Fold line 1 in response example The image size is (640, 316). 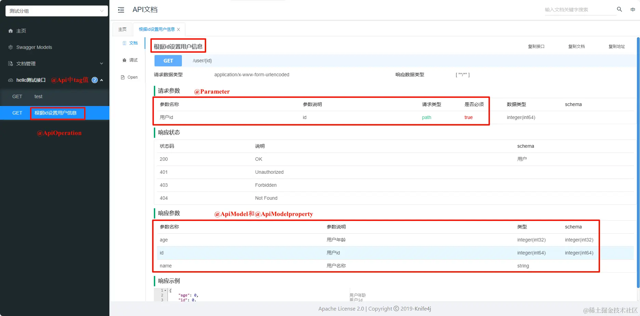(165, 290)
